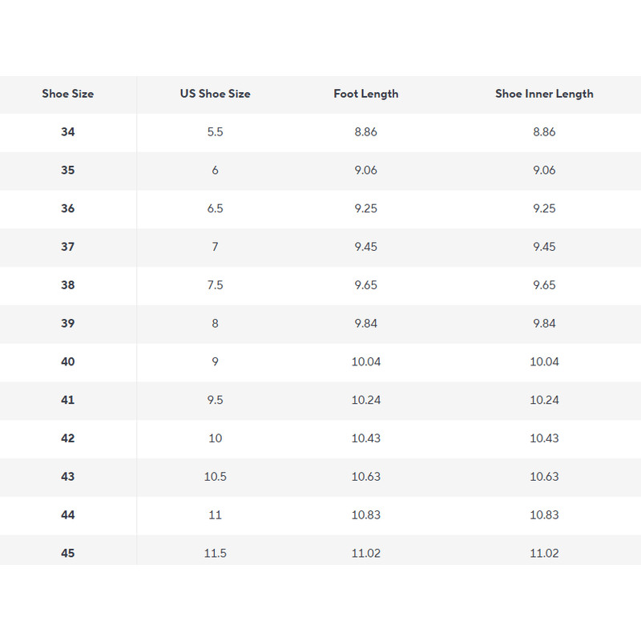This screenshot has height=641, width=641.
Task: Select US shoe size 11.5 cell
Action: [215, 554]
